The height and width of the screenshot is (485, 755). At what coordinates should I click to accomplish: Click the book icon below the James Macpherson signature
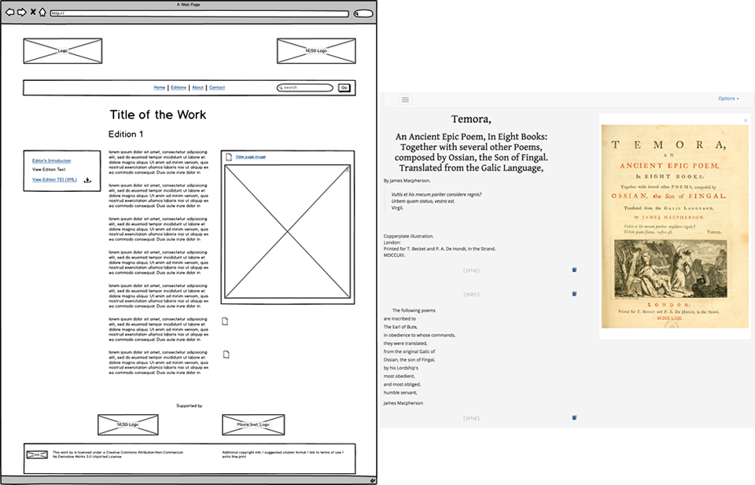coord(574,417)
